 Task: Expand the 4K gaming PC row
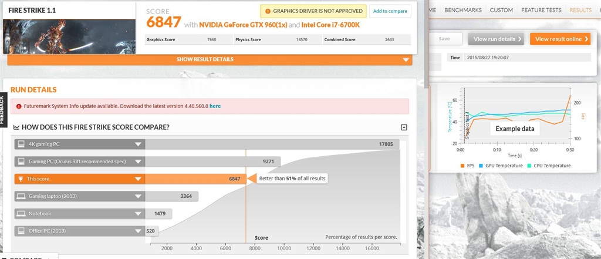[138, 144]
